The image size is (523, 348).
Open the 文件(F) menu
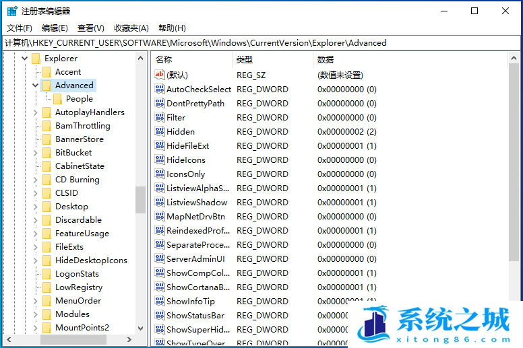click(x=20, y=28)
